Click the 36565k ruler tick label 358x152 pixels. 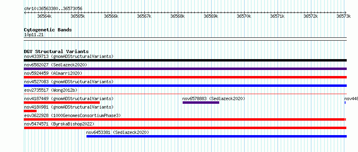pos(78,16)
